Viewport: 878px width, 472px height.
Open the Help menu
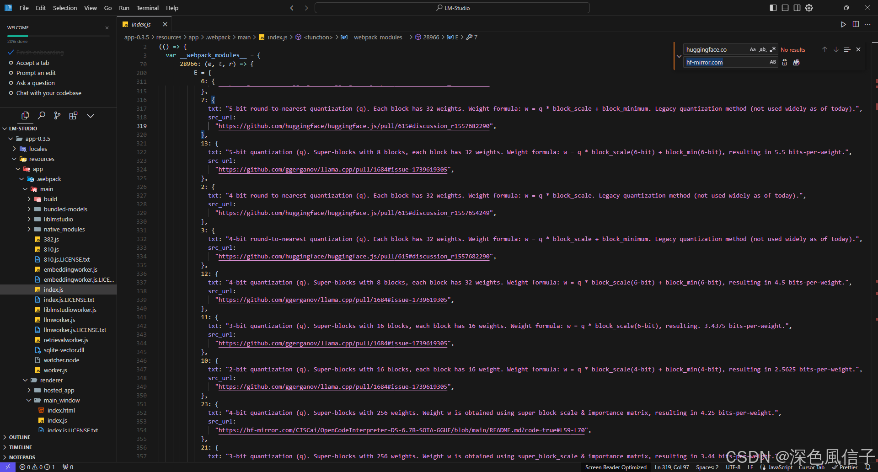(172, 8)
